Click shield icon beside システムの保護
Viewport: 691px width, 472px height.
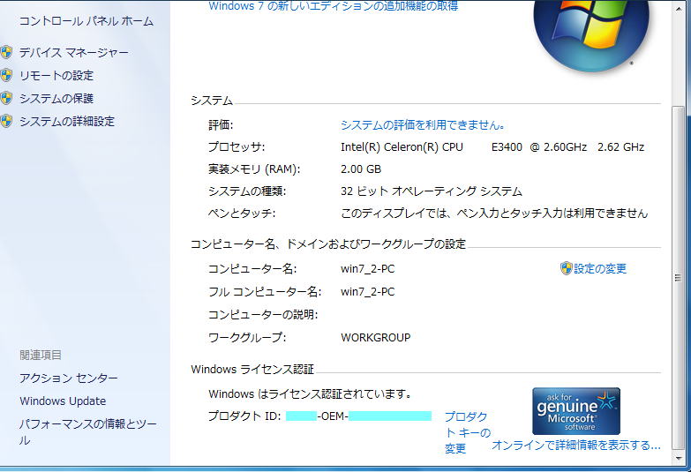(x=6, y=98)
